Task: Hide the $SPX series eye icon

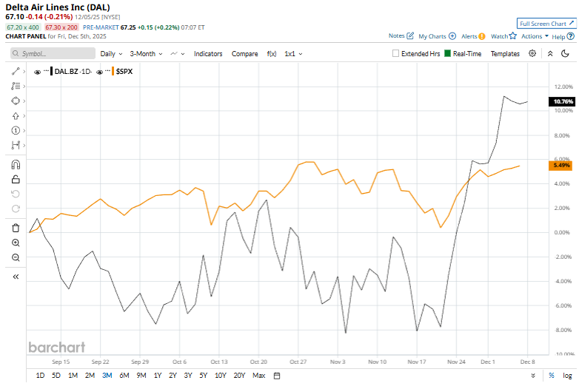Action: coord(100,72)
